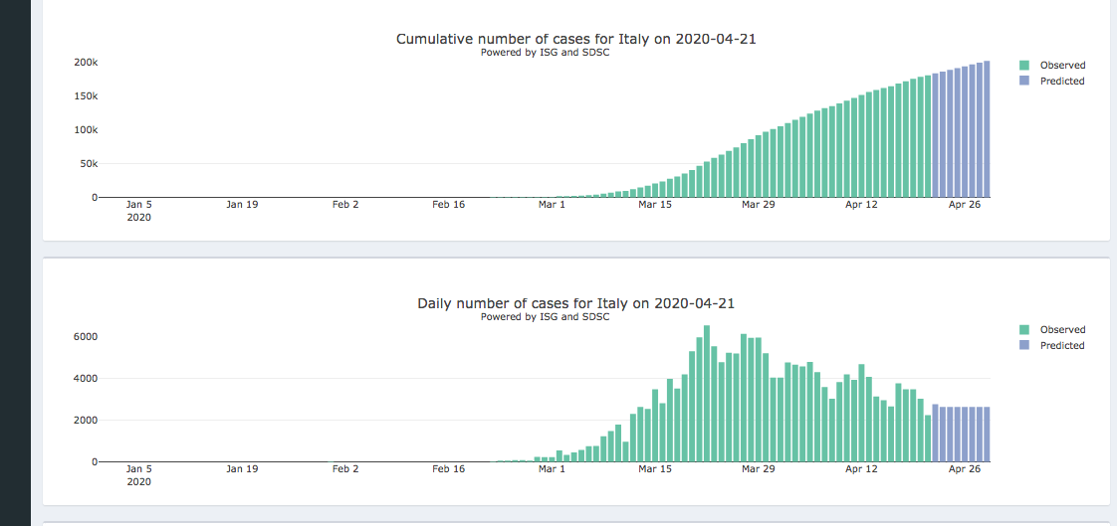This screenshot has width=1117, height=526.
Task: Click green Observed swatch in daily chart legend
Action: [x=1024, y=330]
